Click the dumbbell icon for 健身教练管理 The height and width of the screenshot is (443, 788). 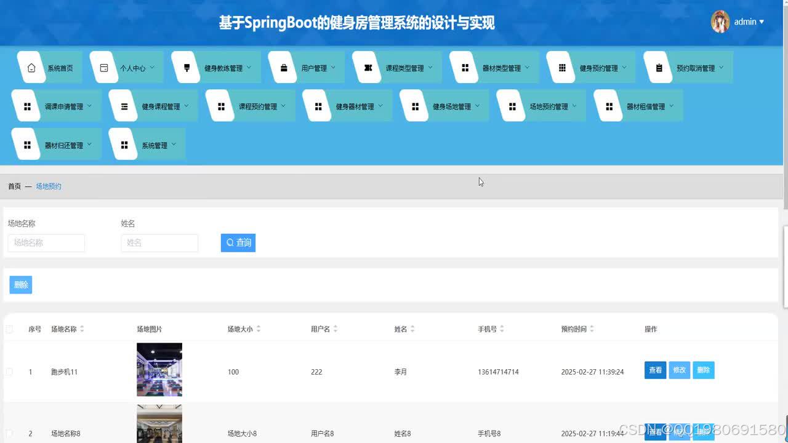coord(186,67)
